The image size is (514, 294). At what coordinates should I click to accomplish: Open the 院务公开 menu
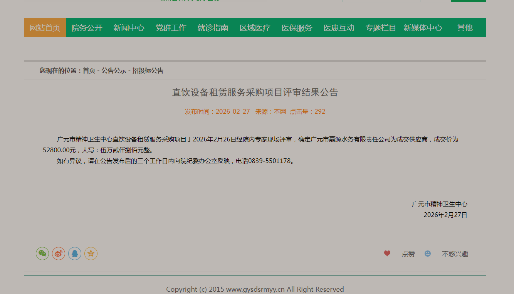point(87,28)
